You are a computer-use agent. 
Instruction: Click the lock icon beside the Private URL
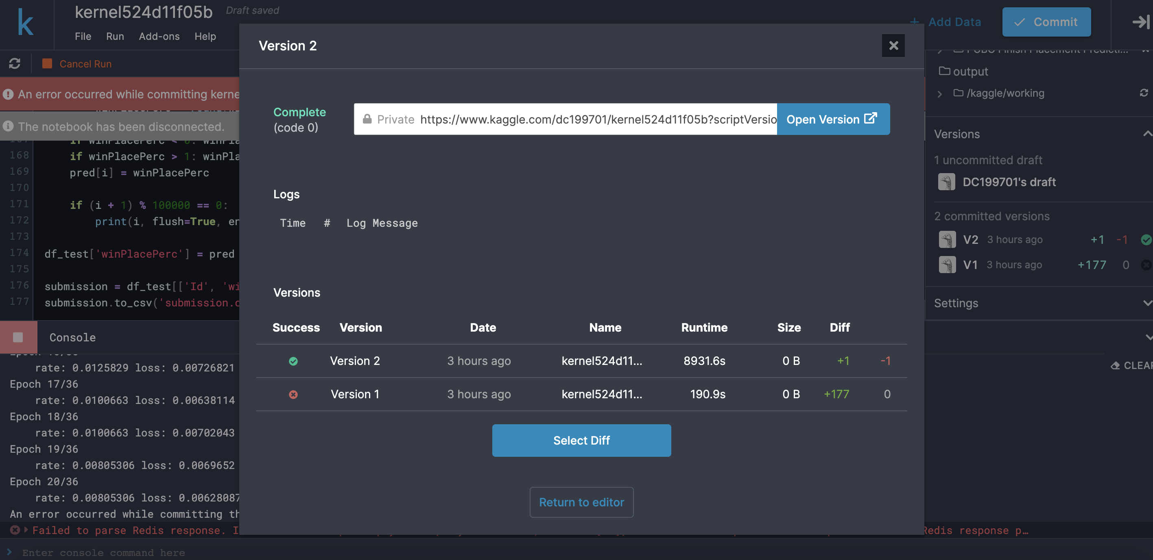point(367,119)
